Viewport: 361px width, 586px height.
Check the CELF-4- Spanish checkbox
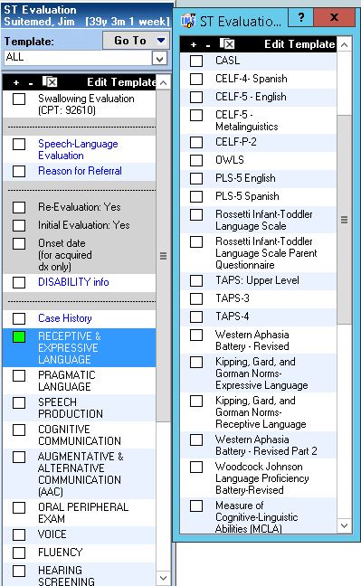(x=196, y=80)
